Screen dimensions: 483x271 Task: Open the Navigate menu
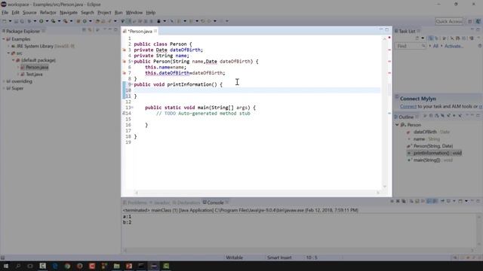[69, 13]
